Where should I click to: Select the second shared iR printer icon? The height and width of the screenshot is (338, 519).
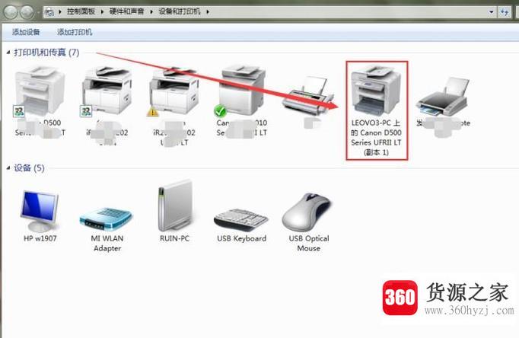[107, 106]
